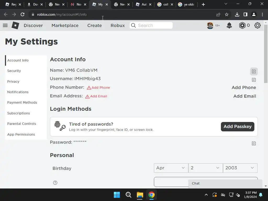Click the birthday help question mark icon
This screenshot has height=201, width=268.
click(x=55, y=183)
